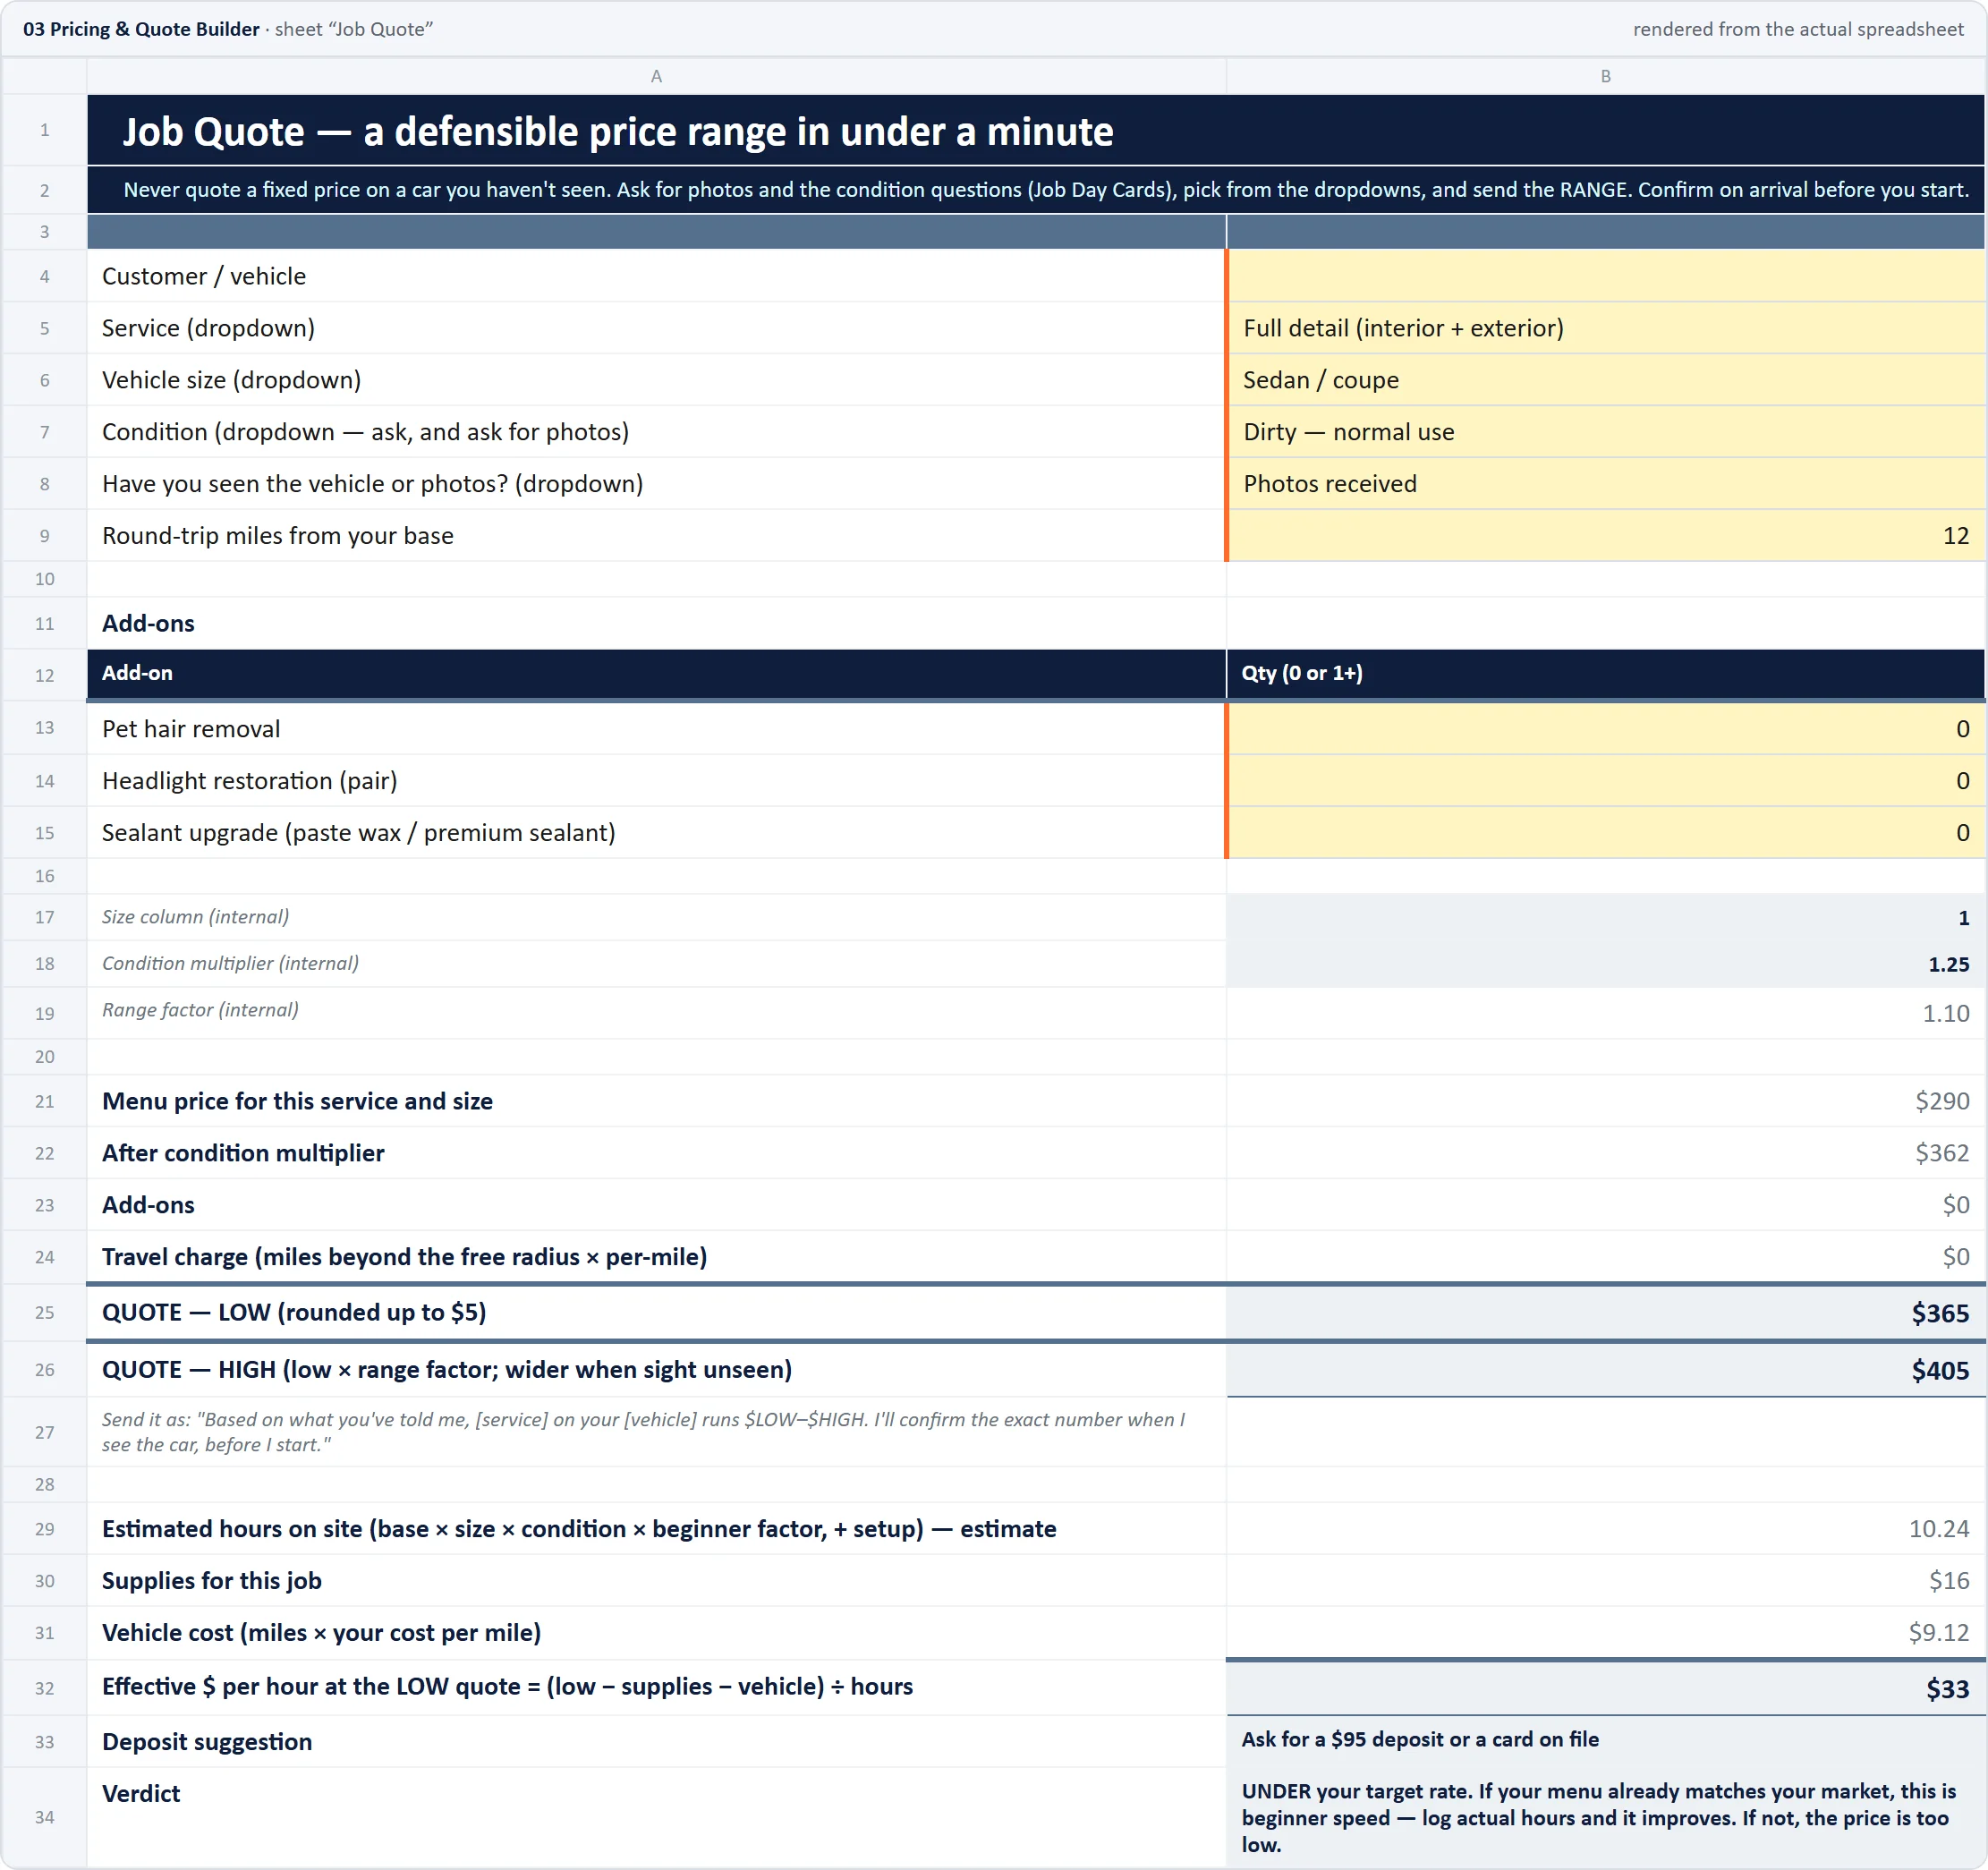Click the after-multiplier value $362
Screen dimensions: 1988x1870
1942,1154
